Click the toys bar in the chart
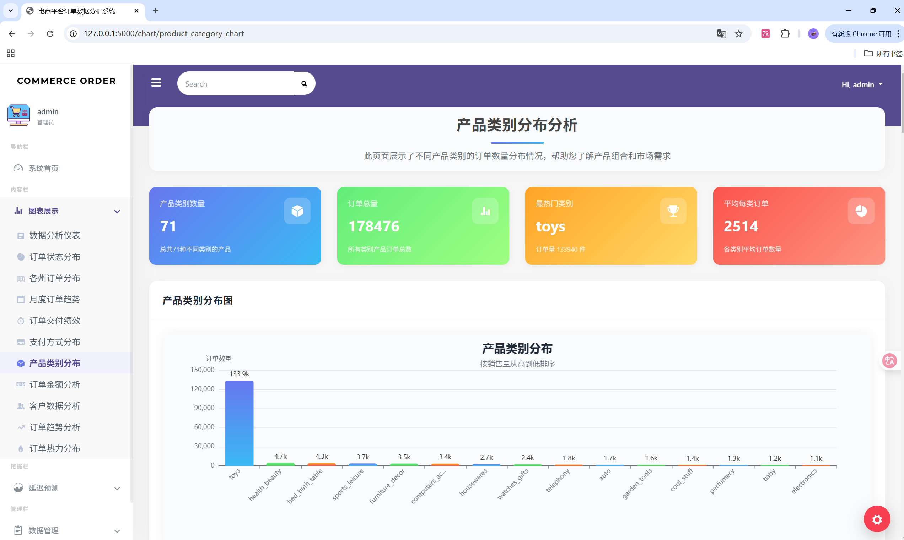Screen dimensions: 904x540 tap(239, 423)
